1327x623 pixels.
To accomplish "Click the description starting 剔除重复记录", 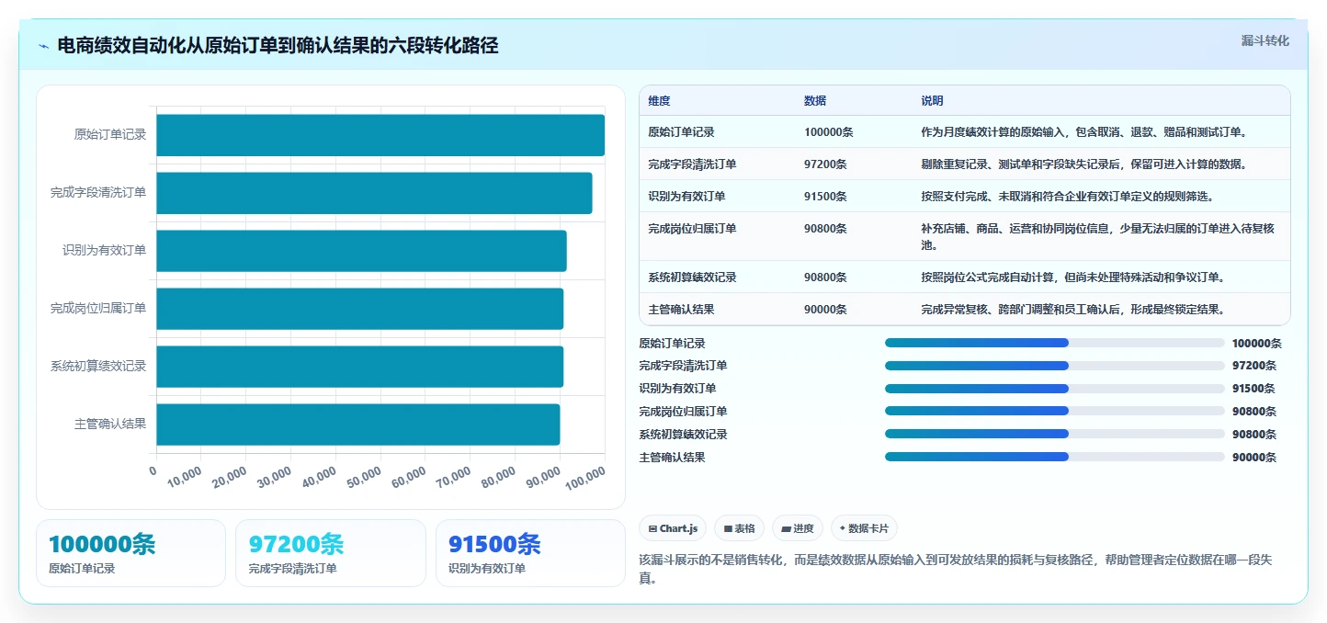I will coord(1083,164).
